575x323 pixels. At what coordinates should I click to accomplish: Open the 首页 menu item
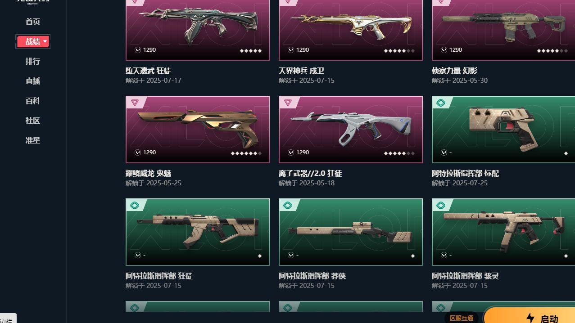pos(33,22)
